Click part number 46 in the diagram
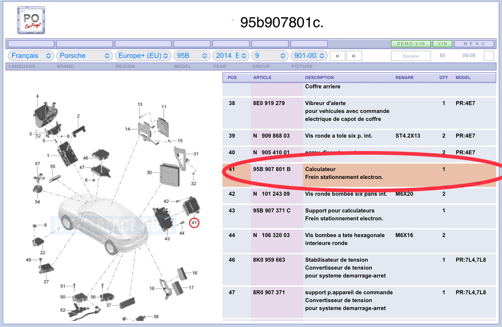Viewport: 502px width, 327px height. [x=85, y=158]
